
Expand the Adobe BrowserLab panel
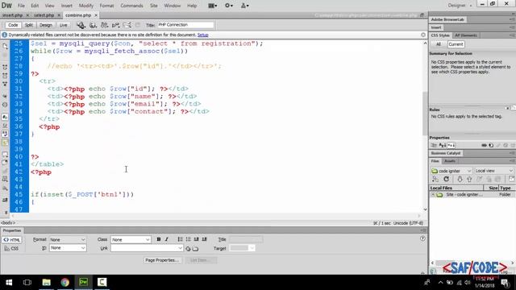[447, 19]
